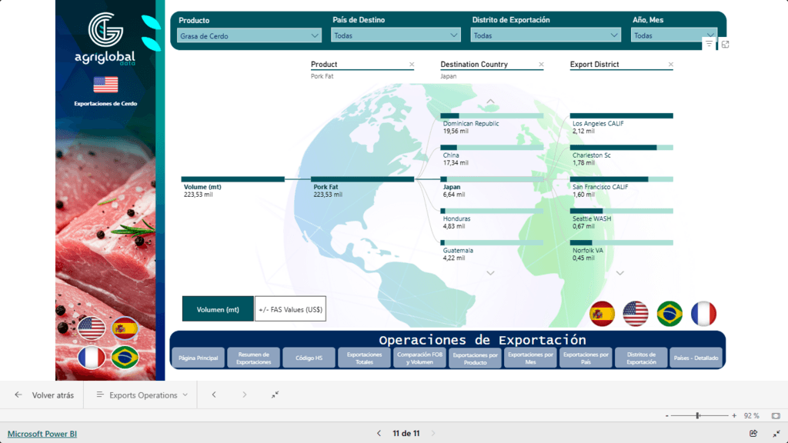Screen dimensions: 788x443
Task: Go to Exportaciones por País tab
Action: pyautogui.click(x=586, y=358)
